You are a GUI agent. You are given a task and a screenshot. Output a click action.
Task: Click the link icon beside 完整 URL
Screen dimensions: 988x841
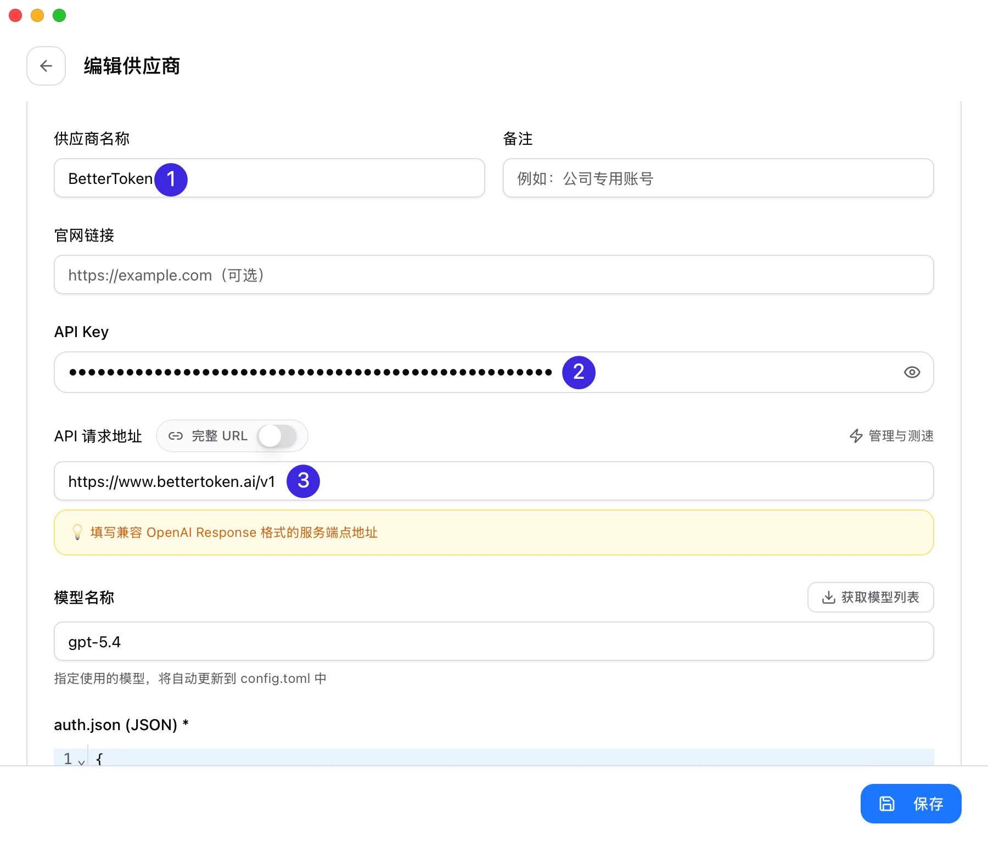click(176, 436)
